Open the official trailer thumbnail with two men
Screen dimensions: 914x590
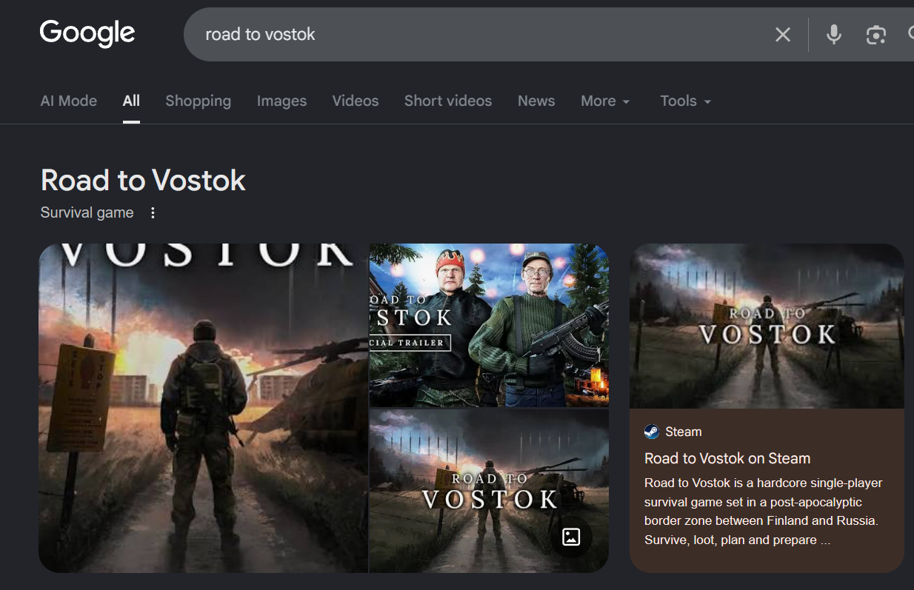(x=489, y=325)
